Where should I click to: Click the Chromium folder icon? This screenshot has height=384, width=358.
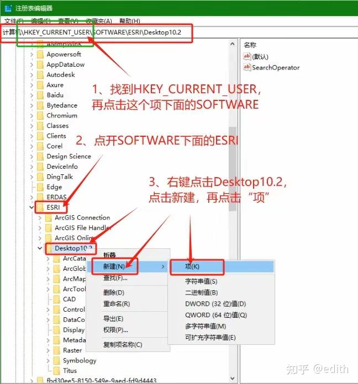point(40,116)
